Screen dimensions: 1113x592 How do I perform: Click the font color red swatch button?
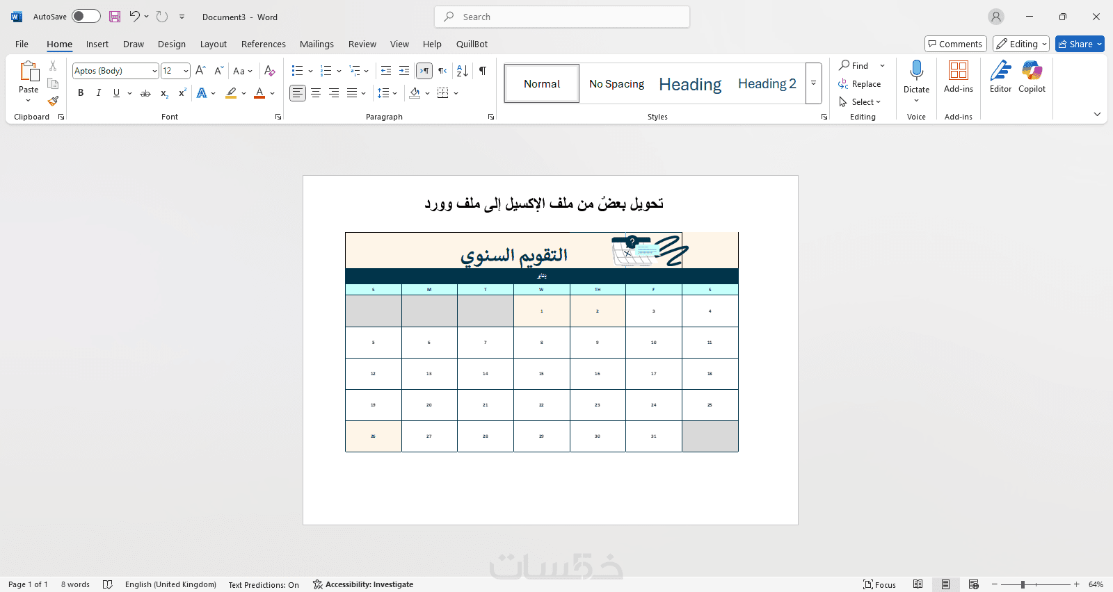tap(259, 93)
